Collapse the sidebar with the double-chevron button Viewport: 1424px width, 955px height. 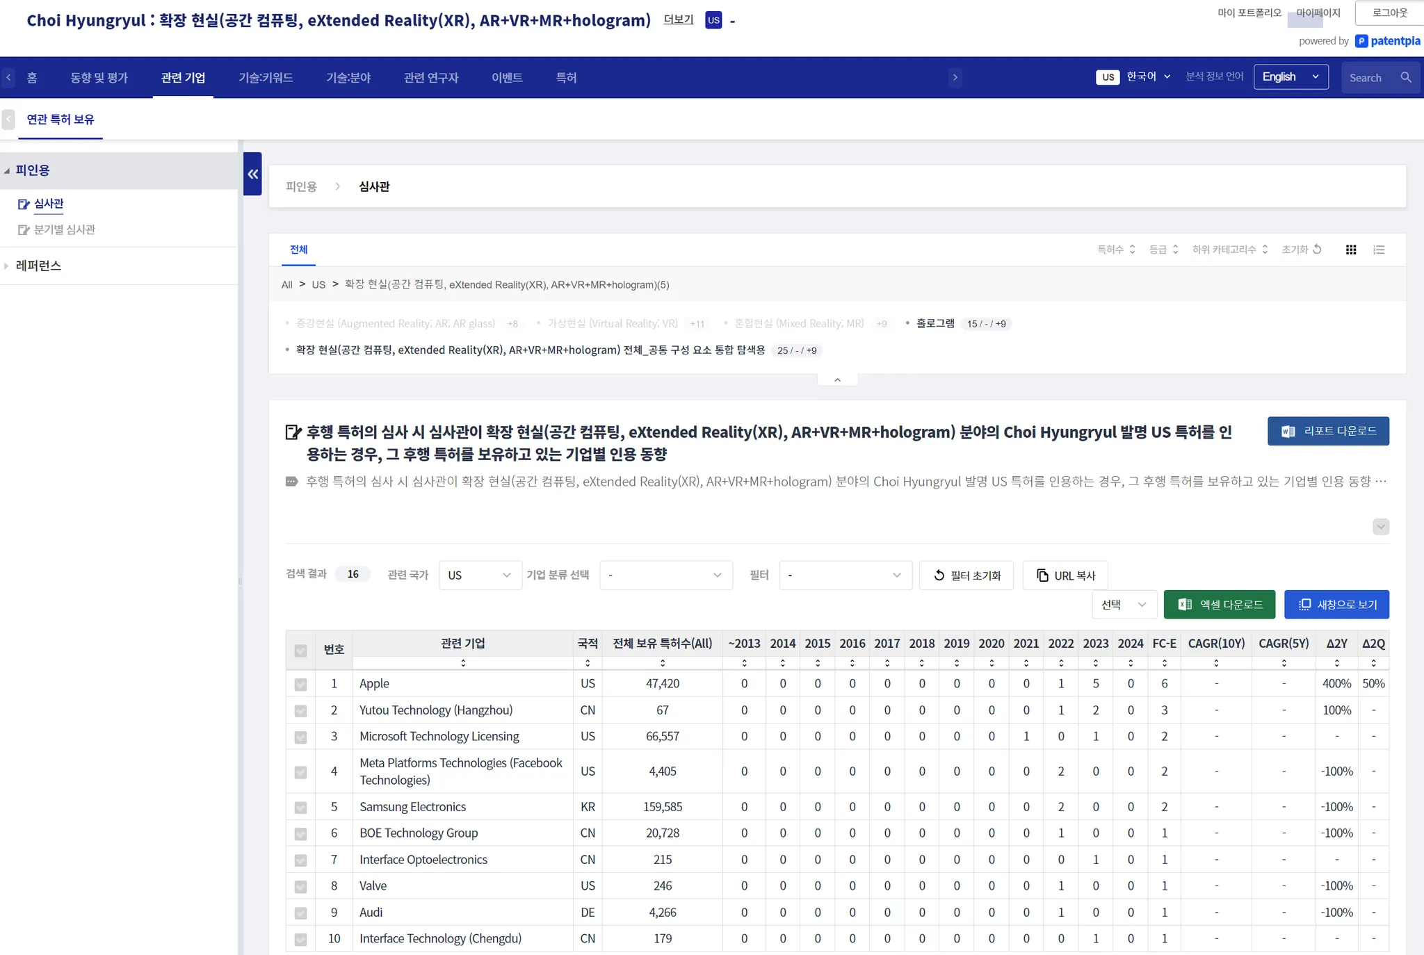tap(252, 174)
